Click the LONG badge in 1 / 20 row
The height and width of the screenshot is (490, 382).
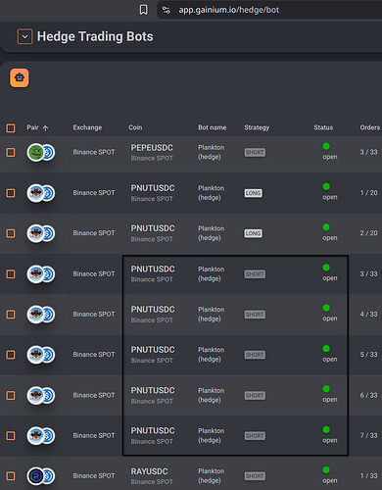(253, 193)
